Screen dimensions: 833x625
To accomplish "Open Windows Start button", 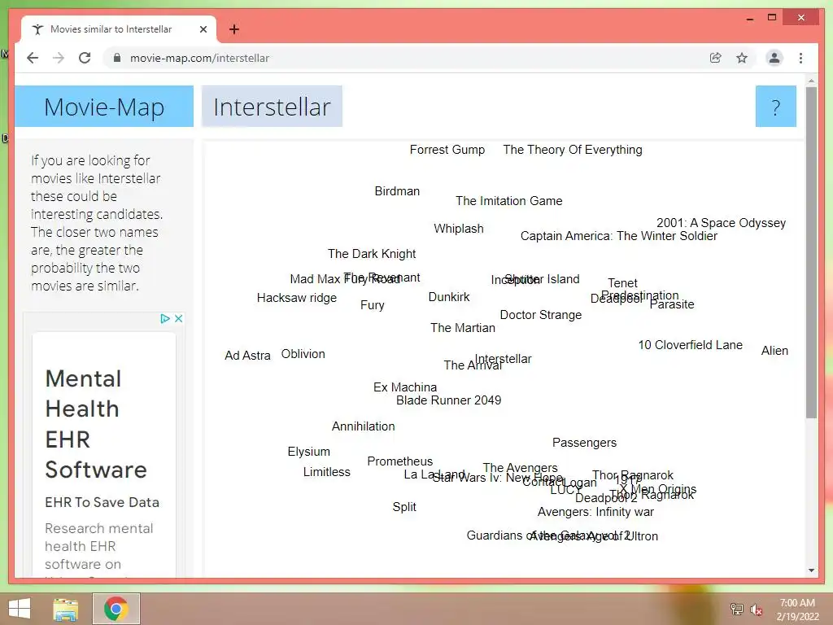I will (x=20, y=609).
